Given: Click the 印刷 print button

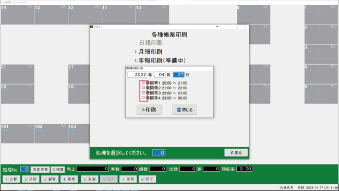Looking at the screenshot, I should point(149,110).
